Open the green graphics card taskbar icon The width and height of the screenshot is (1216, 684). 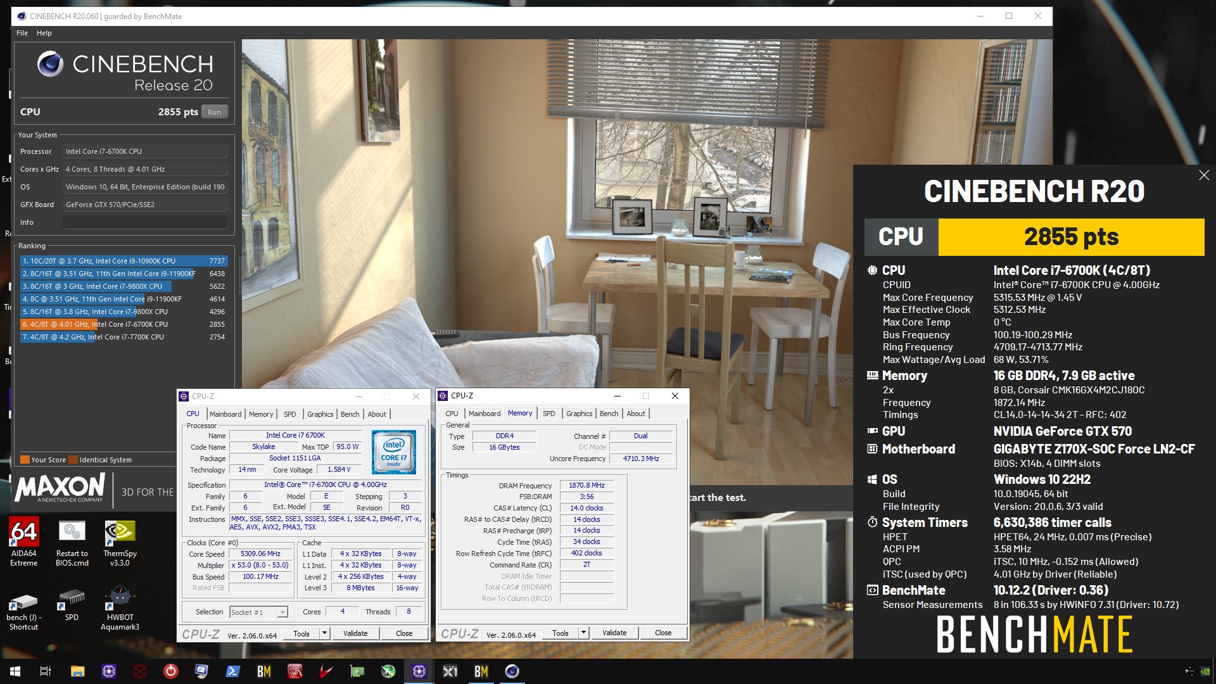(x=357, y=671)
